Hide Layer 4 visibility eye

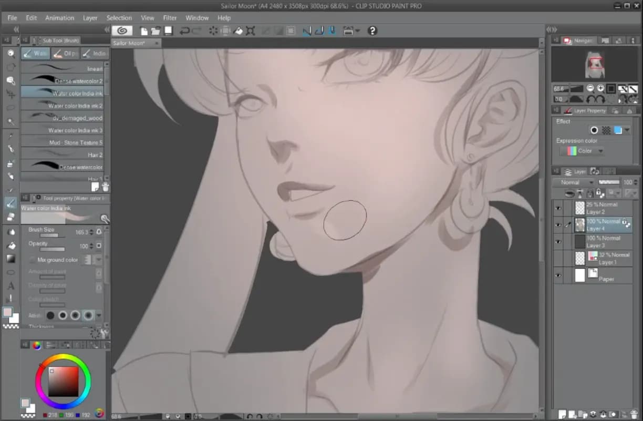pos(558,225)
